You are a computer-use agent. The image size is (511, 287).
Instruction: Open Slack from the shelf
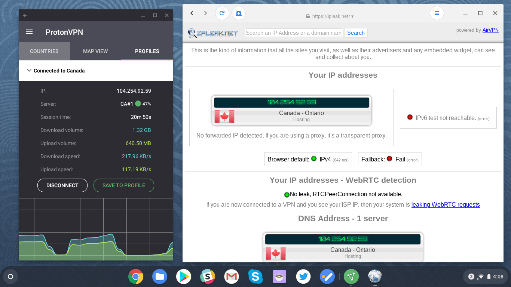coord(208,277)
